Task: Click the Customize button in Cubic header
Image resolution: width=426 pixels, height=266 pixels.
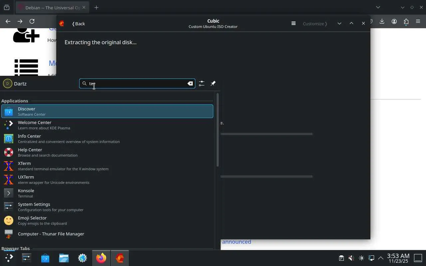Action: [315, 24]
